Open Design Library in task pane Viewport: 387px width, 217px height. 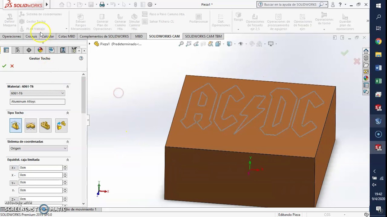pyautogui.click(x=366, y=58)
